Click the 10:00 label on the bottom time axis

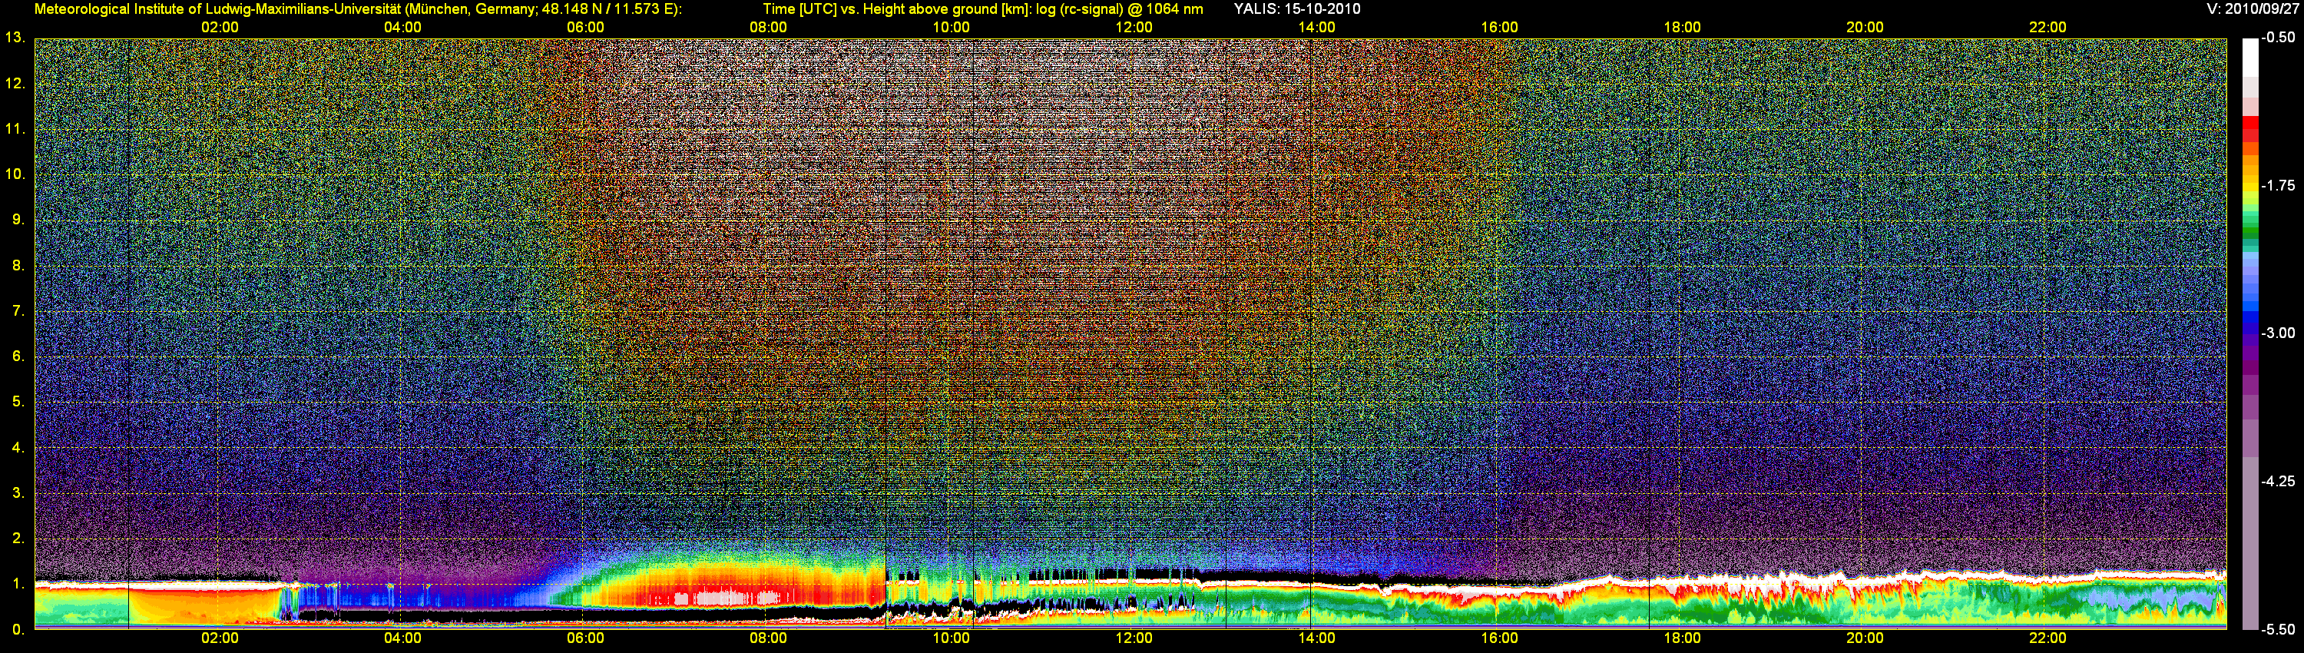pos(951,638)
